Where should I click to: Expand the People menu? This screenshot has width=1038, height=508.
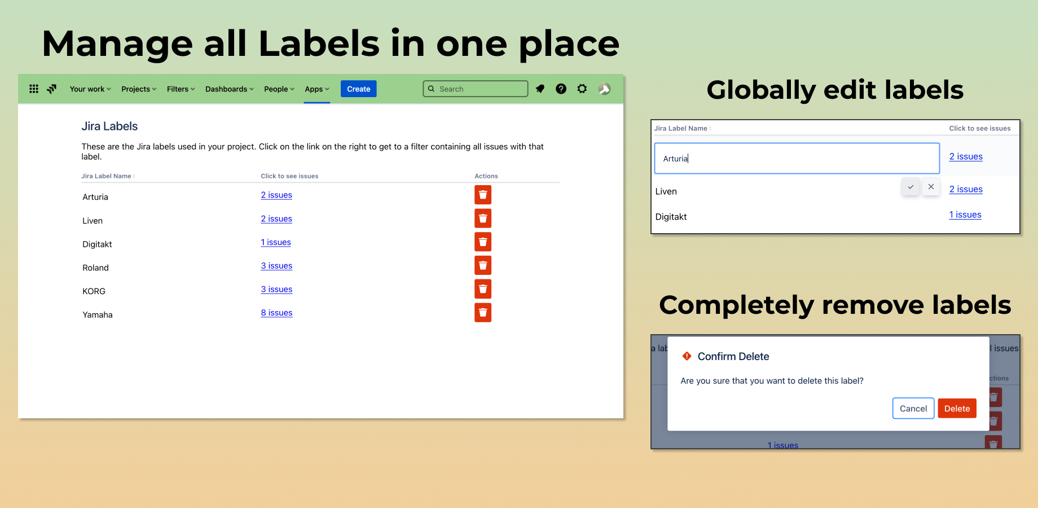(x=279, y=89)
